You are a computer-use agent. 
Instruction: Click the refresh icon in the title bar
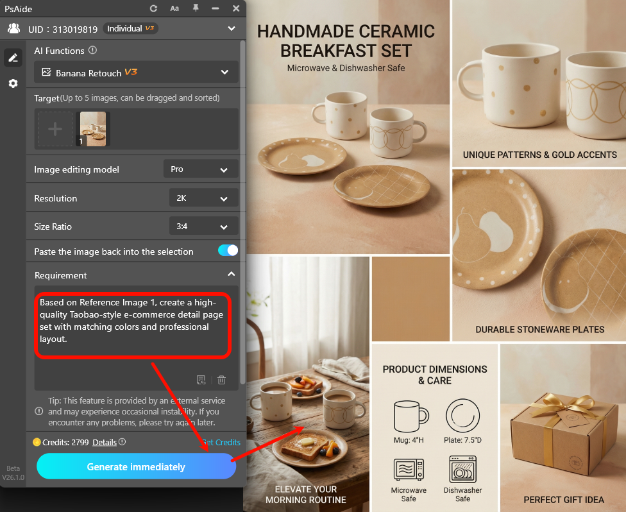(x=153, y=8)
